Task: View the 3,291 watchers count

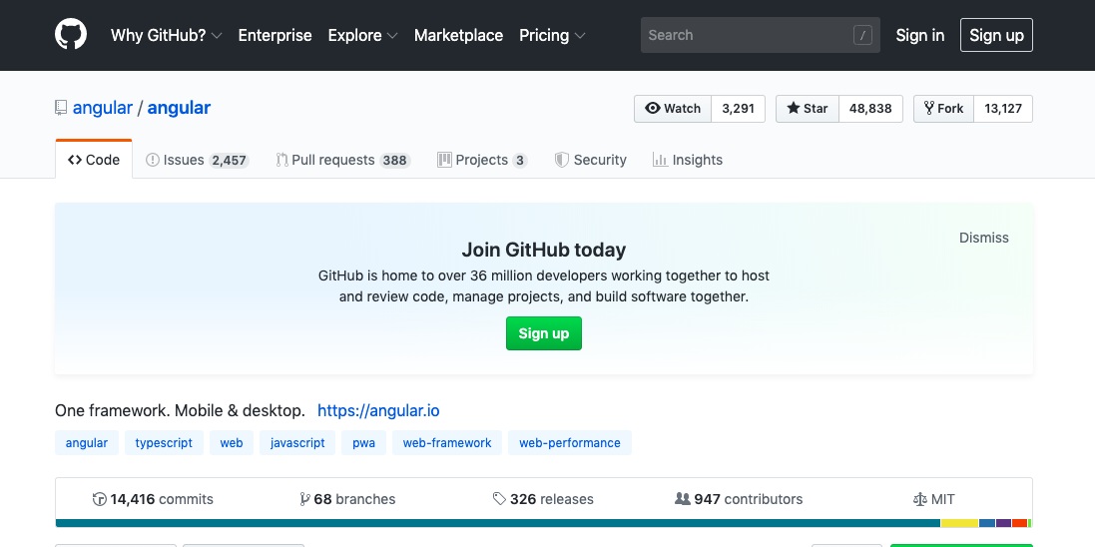Action: pyautogui.click(x=738, y=108)
